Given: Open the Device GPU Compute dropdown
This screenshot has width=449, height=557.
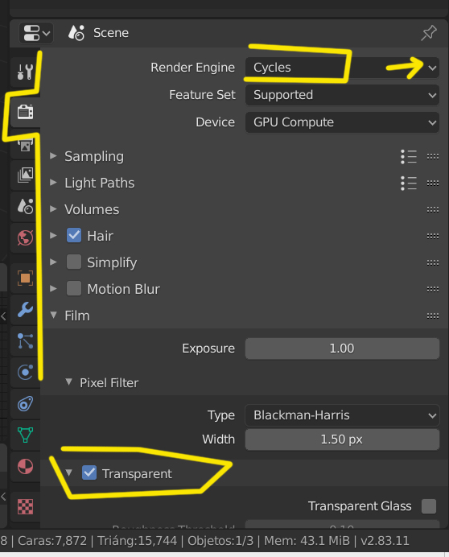Looking at the screenshot, I should point(342,122).
